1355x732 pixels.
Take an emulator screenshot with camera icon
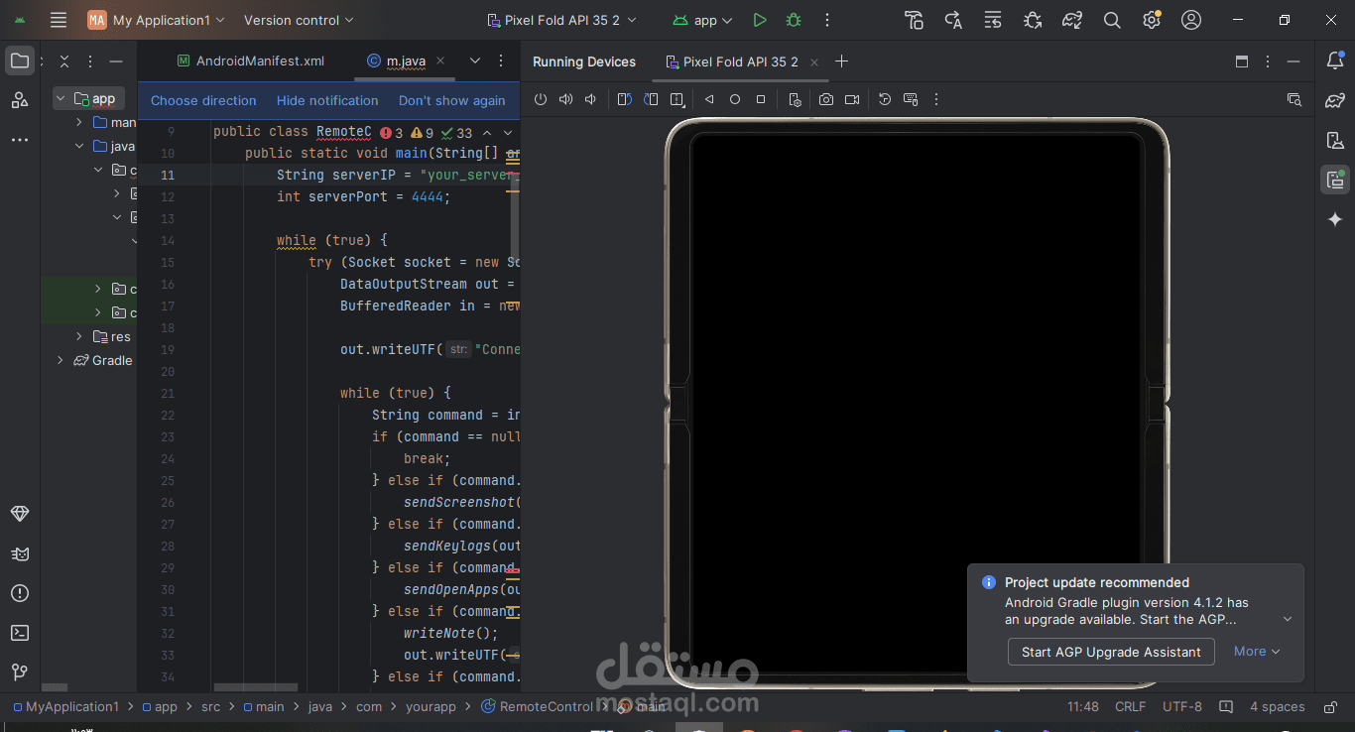pyautogui.click(x=826, y=99)
